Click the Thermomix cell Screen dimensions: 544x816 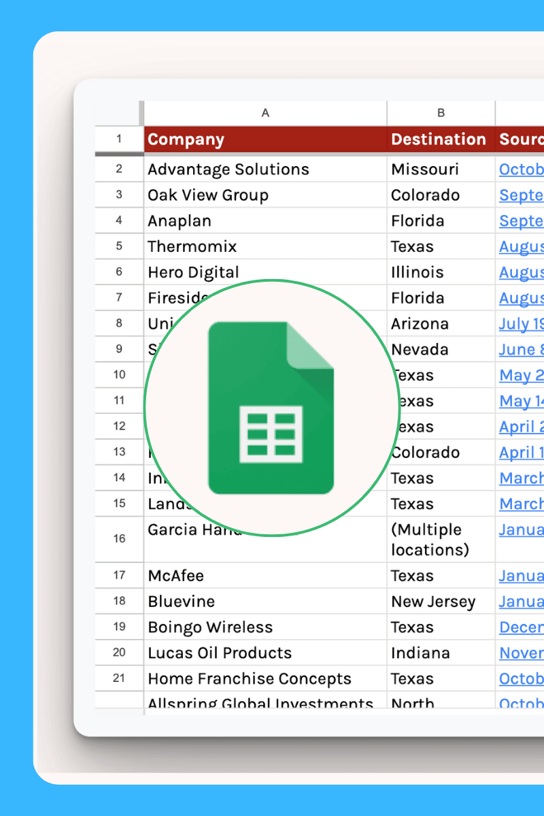tap(265, 246)
